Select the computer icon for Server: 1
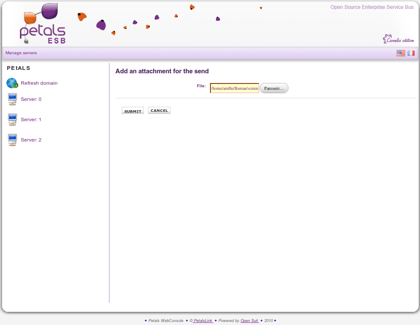Image resolution: width=420 pixels, height=325 pixels. (x=12, y=119)
